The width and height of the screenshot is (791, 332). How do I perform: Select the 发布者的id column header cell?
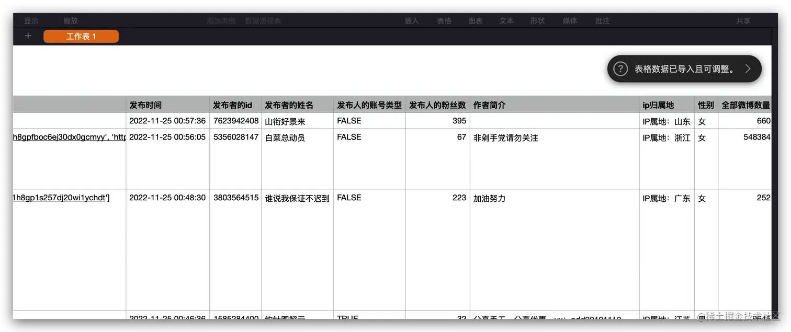pyautogui.click(x=235, y=105)
